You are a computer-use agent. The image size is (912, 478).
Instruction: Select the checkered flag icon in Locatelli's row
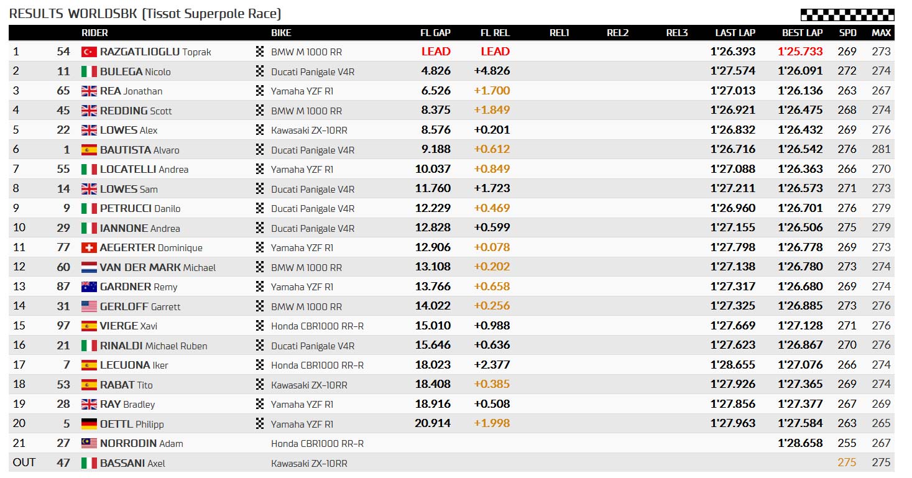pyautogui.click(x=260, y=169)
